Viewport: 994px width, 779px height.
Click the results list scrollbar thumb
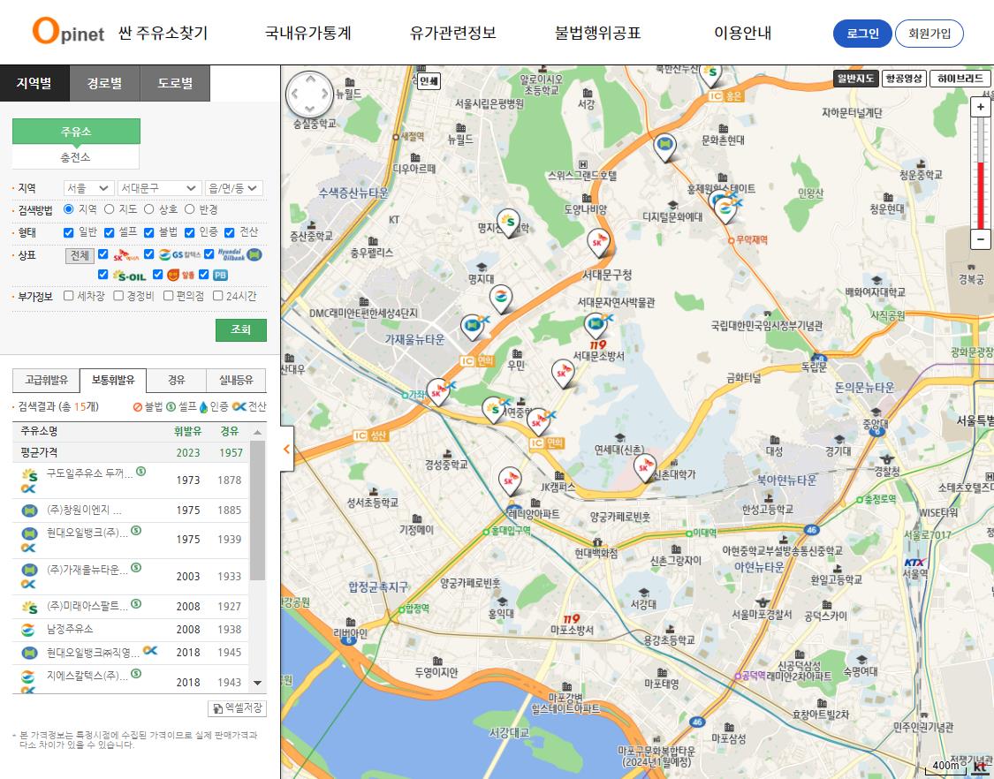point(257,511)
